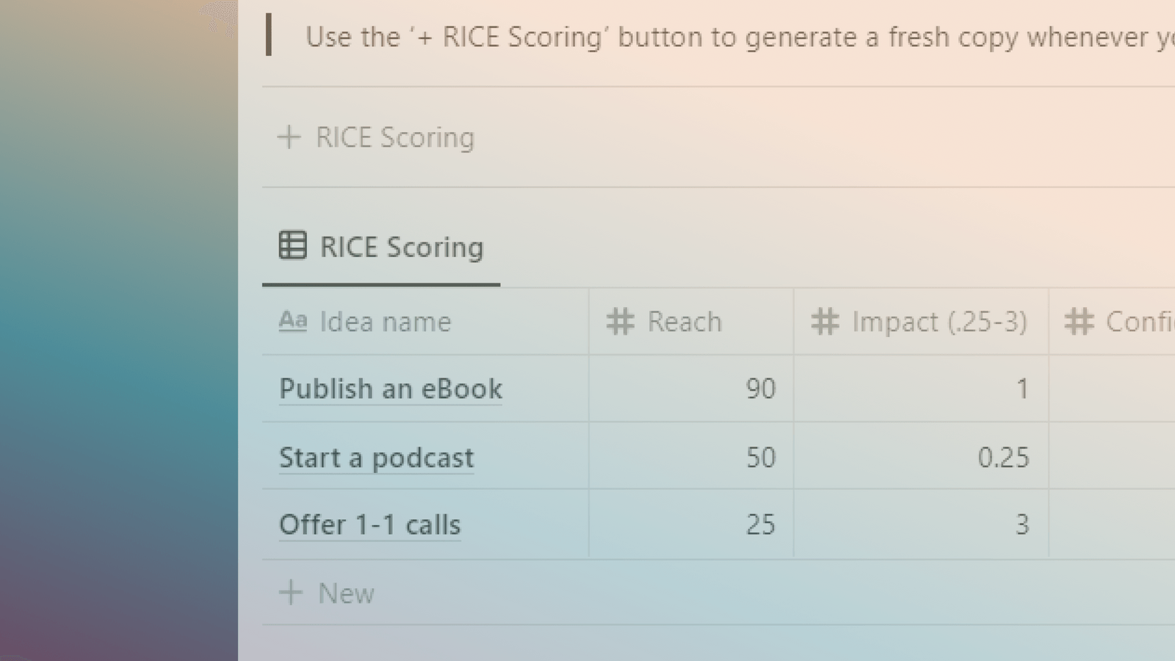Open the Idea name column property menu
Image resolution: width=1175 pixels, height=661 pixels.
384,321
